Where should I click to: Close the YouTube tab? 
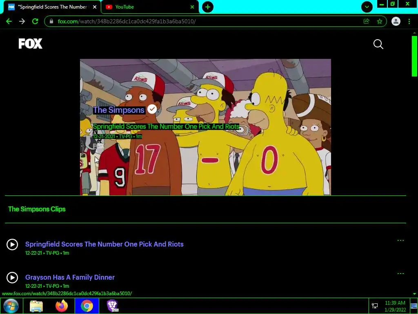pyautogui.click(x=192, y=7)
